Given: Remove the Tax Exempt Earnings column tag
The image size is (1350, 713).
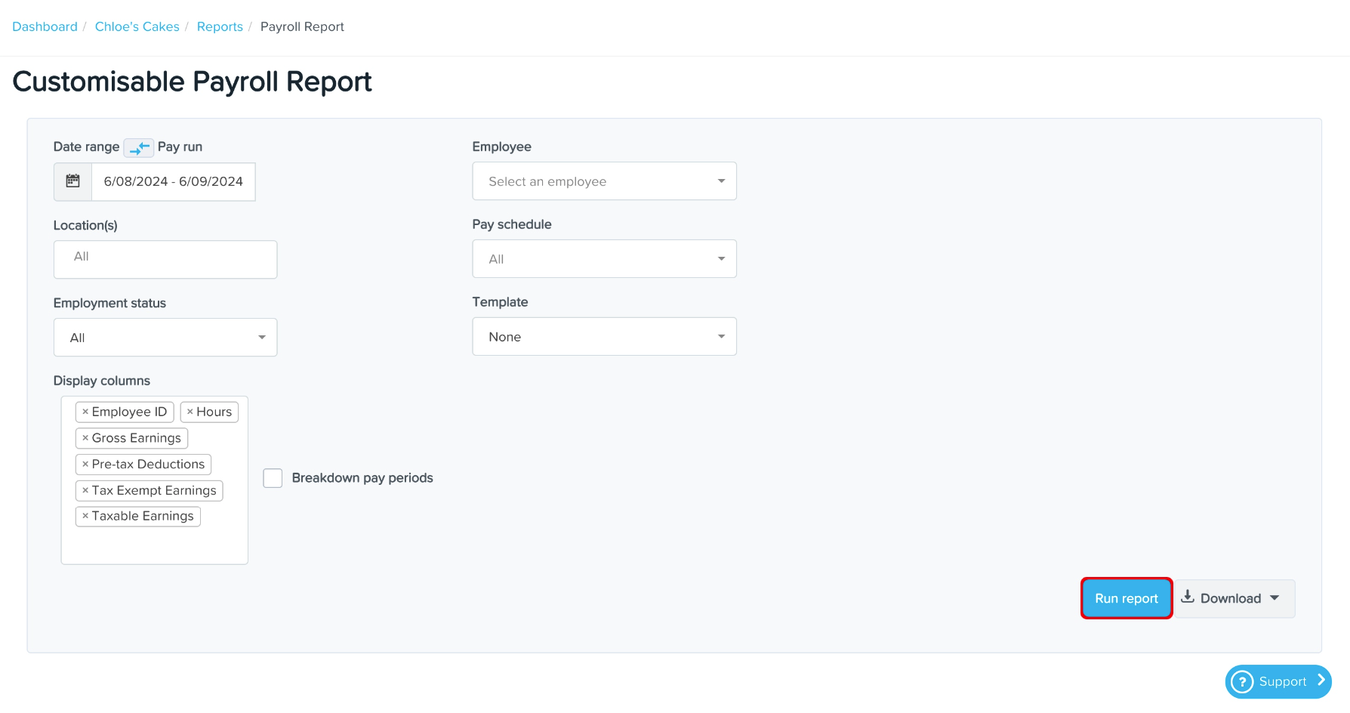Looking at the screenshot, I should coord(85,490).
